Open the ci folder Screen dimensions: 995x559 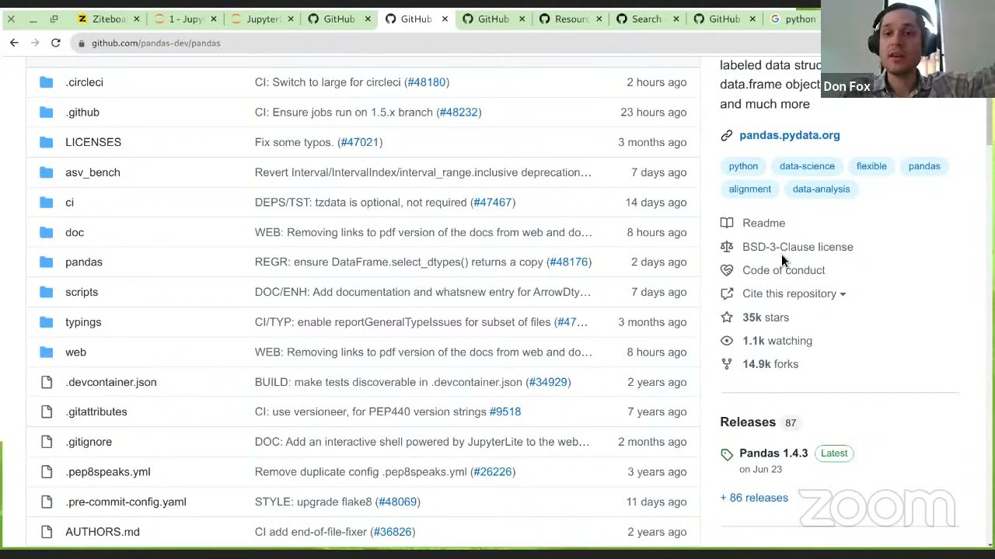[69, 203]
